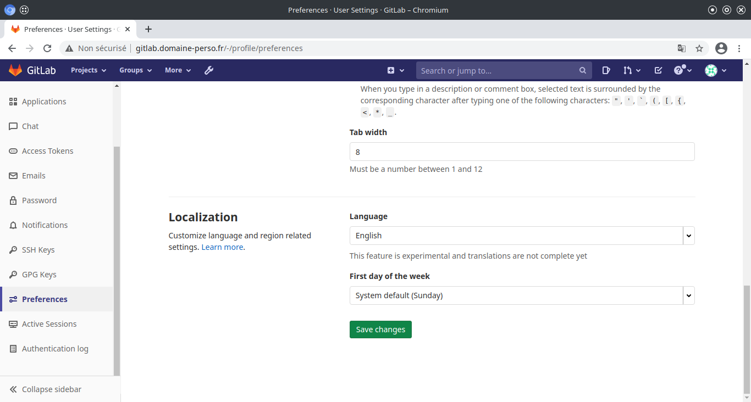
Task: Open the user avatar menu
Action: coord(716,70)
